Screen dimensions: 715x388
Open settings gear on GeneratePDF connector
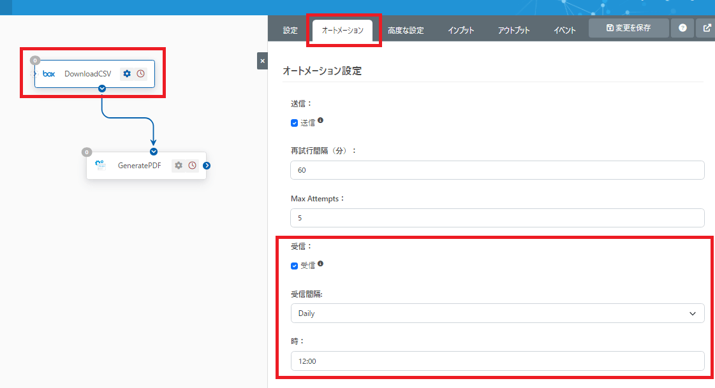[179, 165]
